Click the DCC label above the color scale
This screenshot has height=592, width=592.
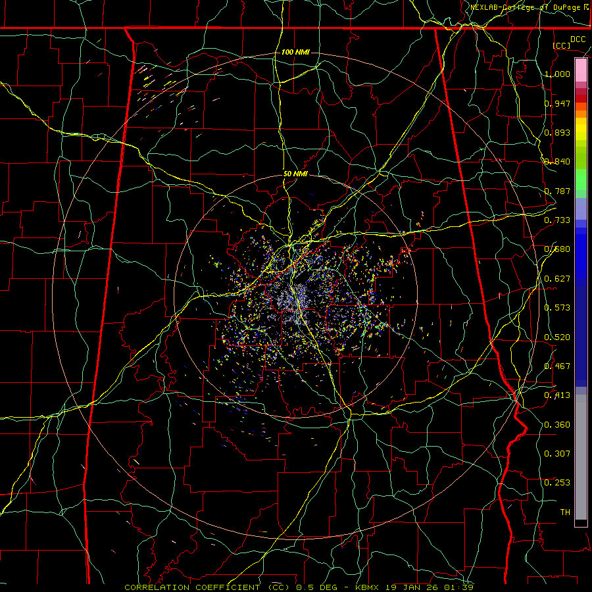pos(578,39)
